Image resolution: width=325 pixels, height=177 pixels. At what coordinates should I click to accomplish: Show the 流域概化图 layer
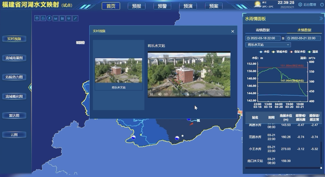tap(14, 96)
